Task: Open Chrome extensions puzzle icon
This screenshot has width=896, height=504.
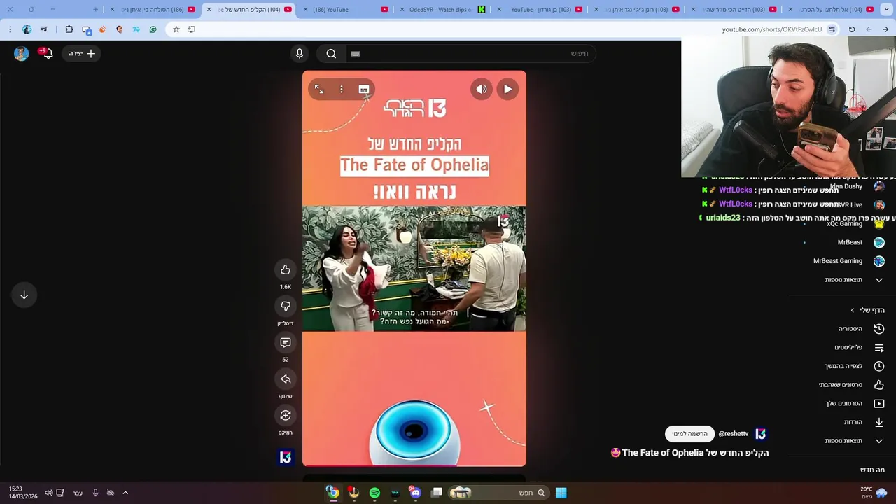Action: point(69,29)
